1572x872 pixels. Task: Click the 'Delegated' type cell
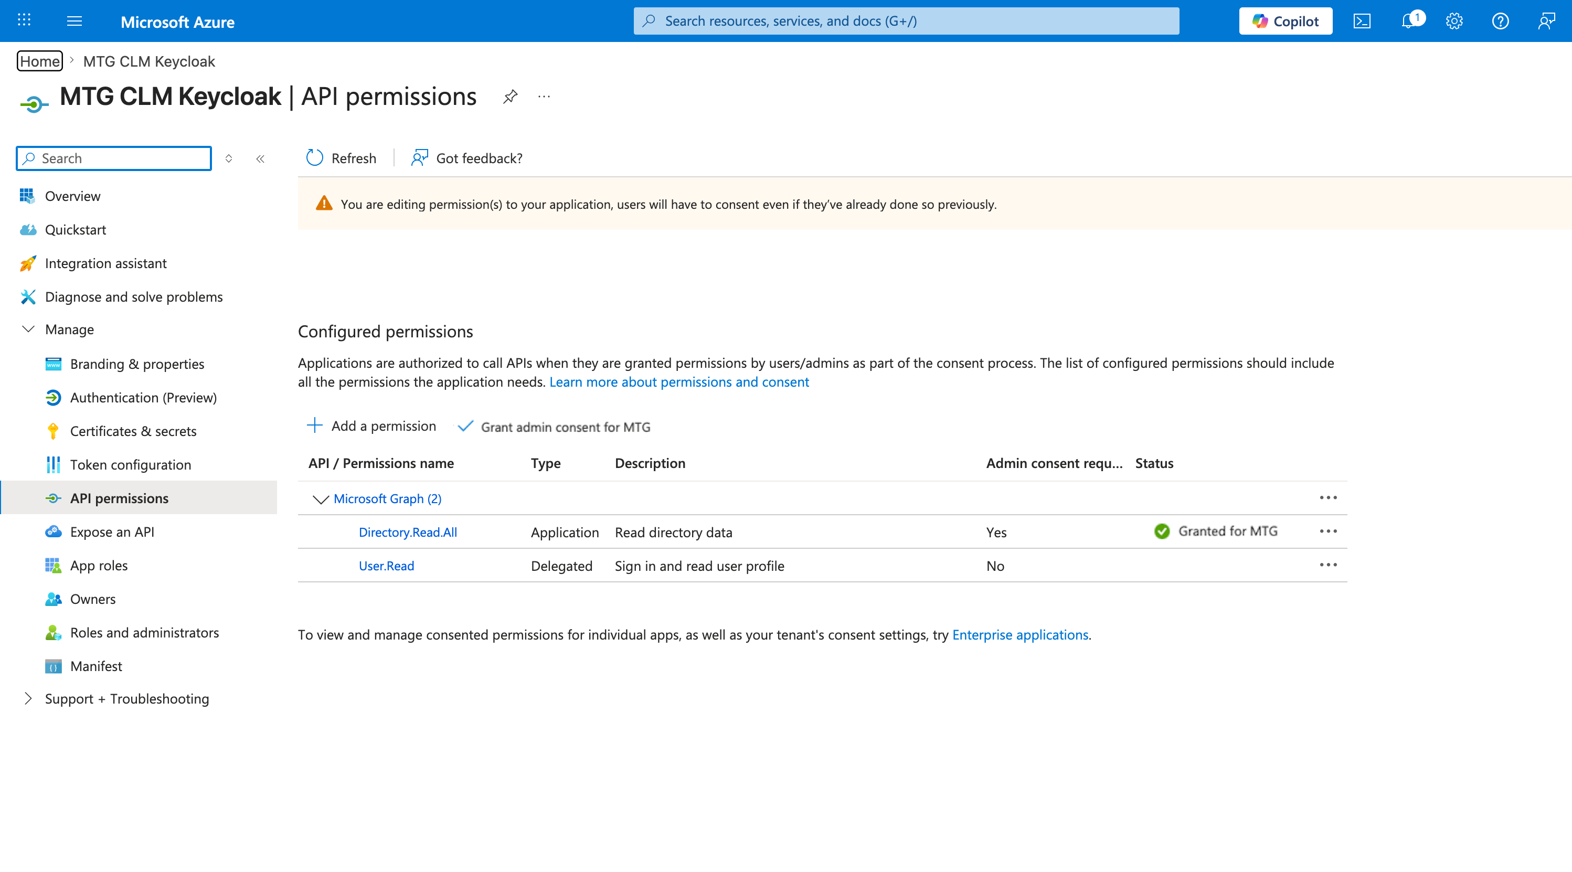tap(561, 566)
